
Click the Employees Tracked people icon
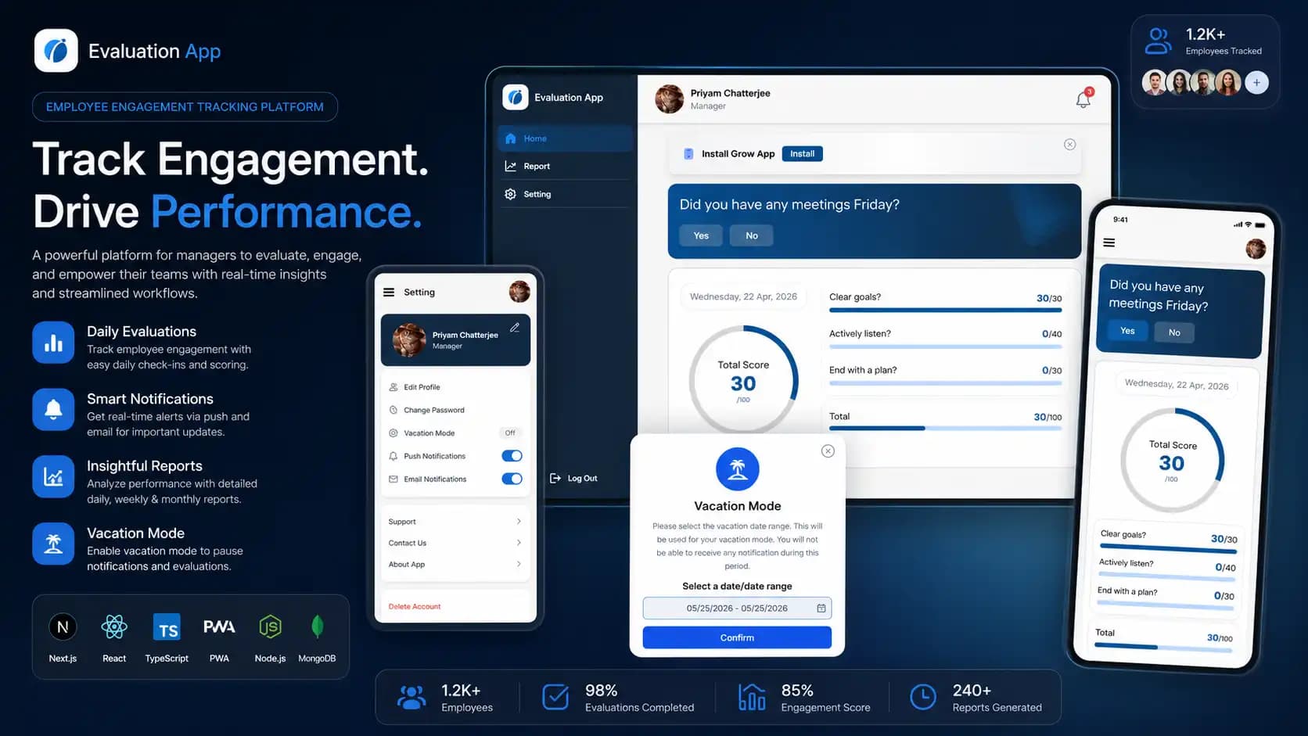tap(1158, 41)
